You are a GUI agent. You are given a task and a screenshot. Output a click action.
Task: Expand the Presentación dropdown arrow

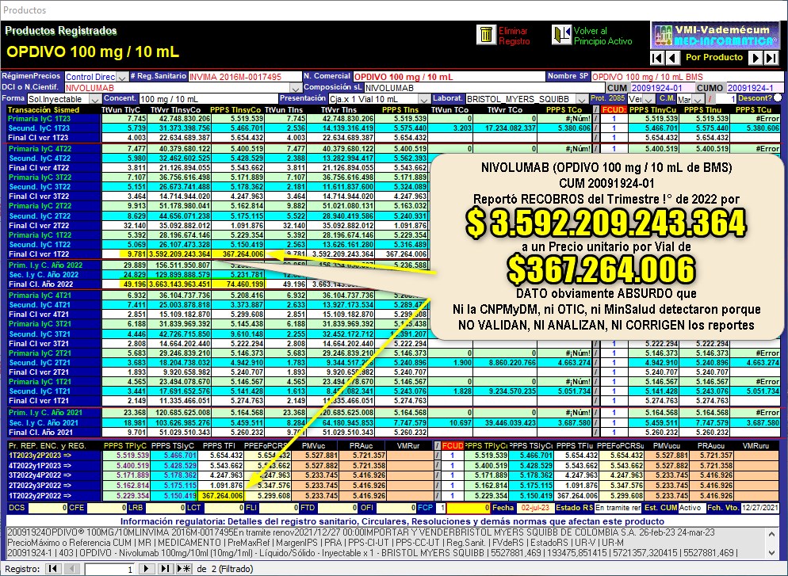click(424, 99)
